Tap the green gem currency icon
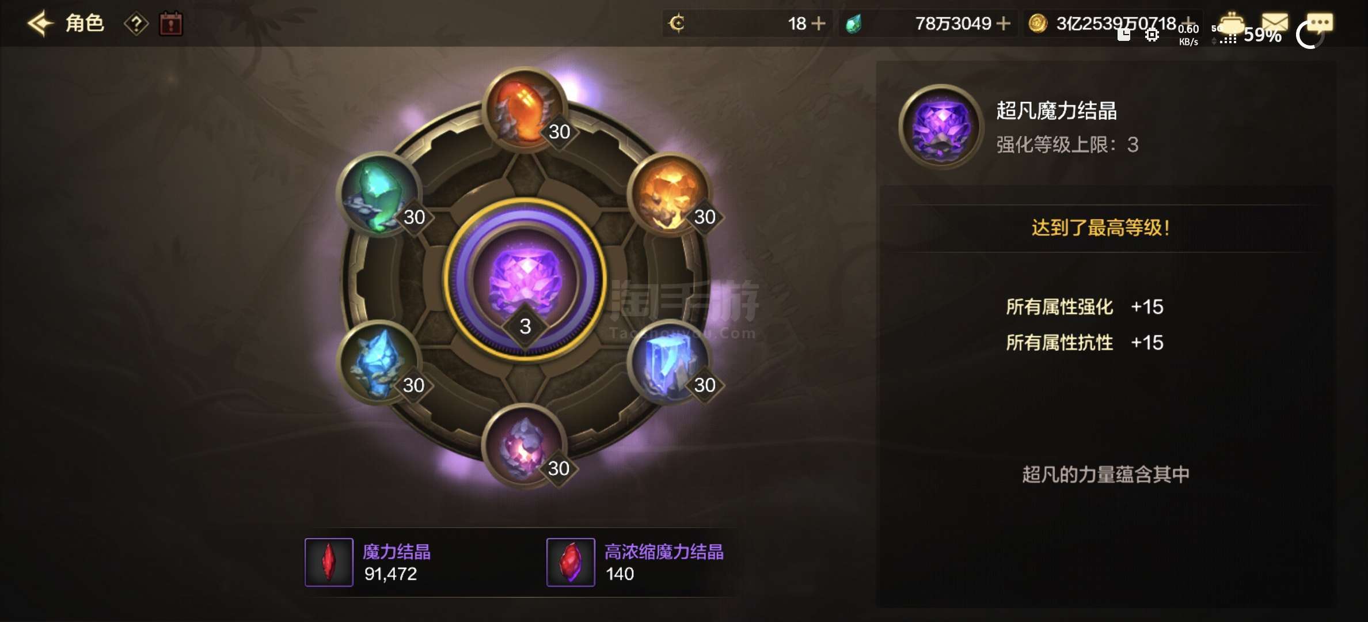The width and height of the screenshot is (1368, 622). tap(854, 24)
